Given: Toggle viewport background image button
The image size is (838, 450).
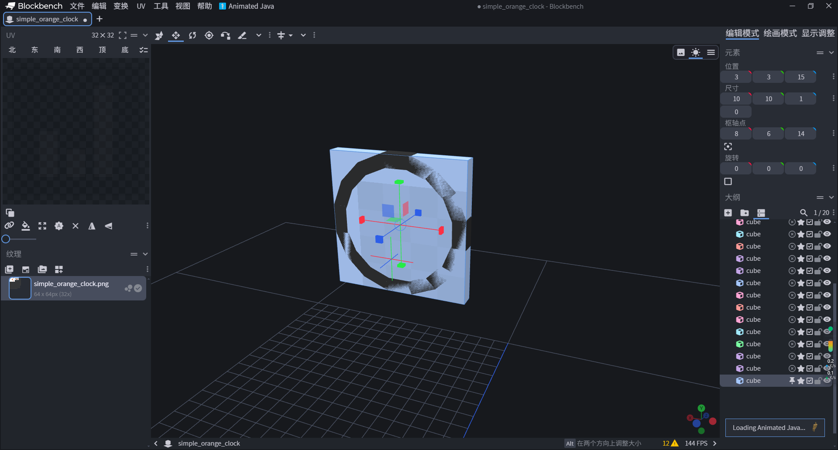Looking at the screenshot, I should coord(681,53).
